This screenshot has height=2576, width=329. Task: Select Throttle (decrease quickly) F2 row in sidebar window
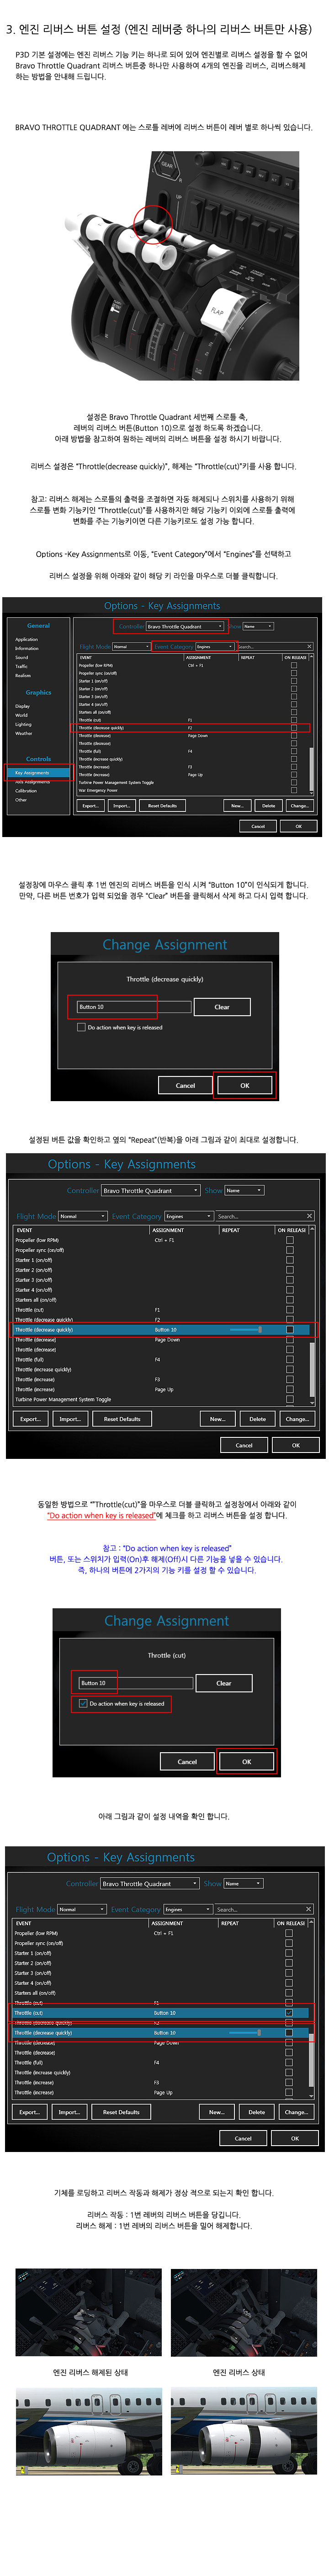coord(193,727)
